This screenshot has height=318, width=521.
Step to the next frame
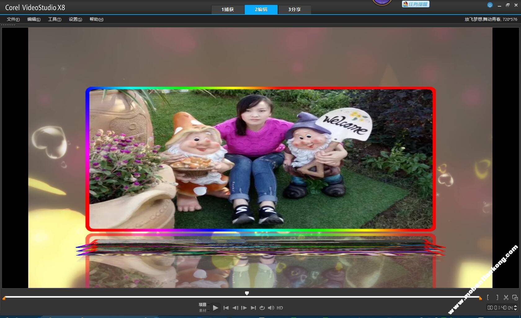[244, 308]
